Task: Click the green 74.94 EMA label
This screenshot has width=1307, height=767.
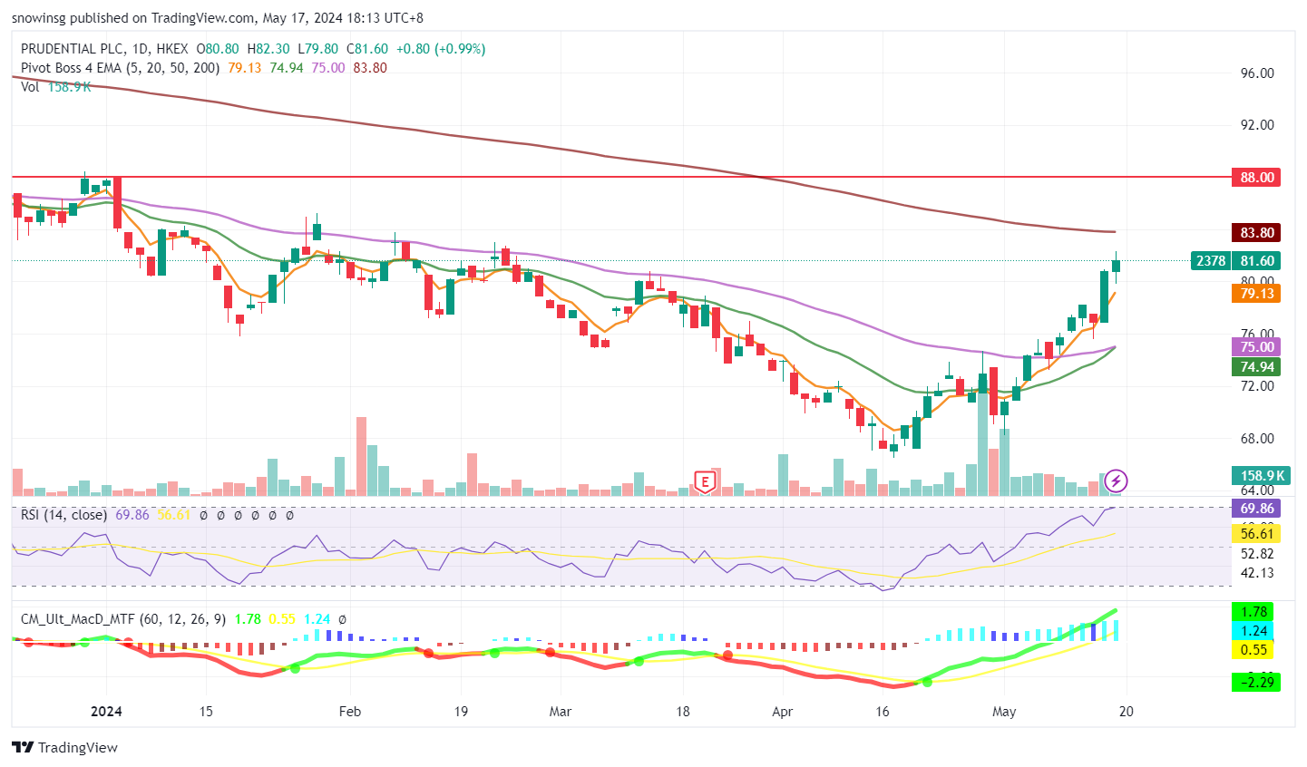Action: (x=1256, y=367)
